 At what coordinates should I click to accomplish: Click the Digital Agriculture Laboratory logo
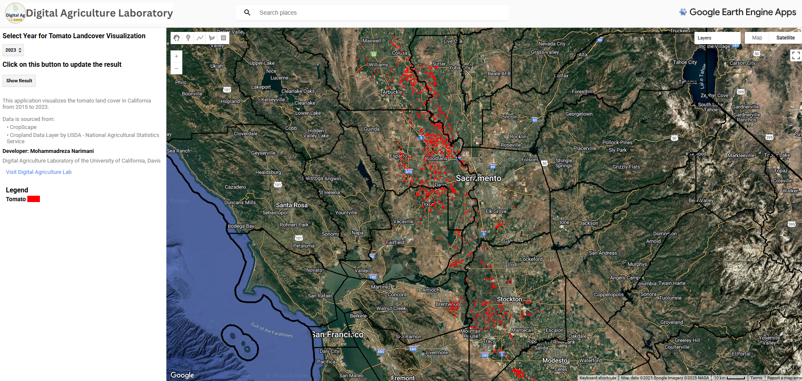click(x=15, y=13)
